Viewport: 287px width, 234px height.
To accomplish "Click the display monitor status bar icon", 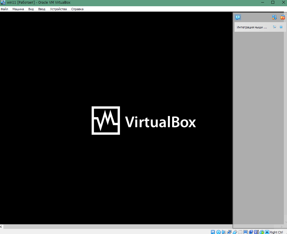I will pos(245,232).
